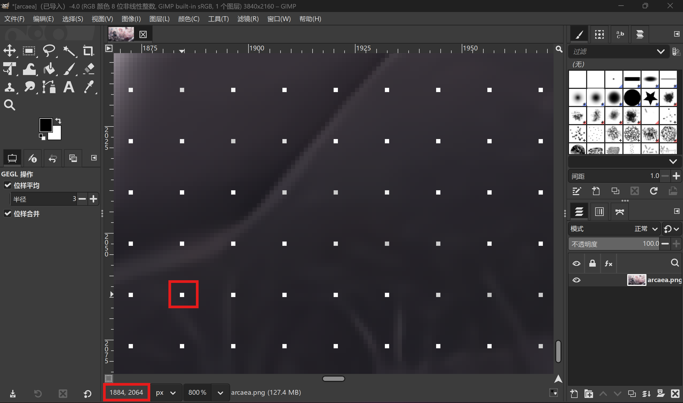Decrease the layer 不透明度 opacity
The height and width of the screenshot is (403, 683).
coord(665,244)
